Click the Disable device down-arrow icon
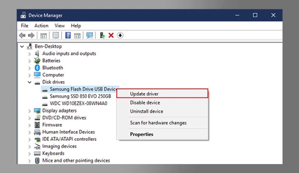Viewport: 299px width, 173px height. click(120, 36)
